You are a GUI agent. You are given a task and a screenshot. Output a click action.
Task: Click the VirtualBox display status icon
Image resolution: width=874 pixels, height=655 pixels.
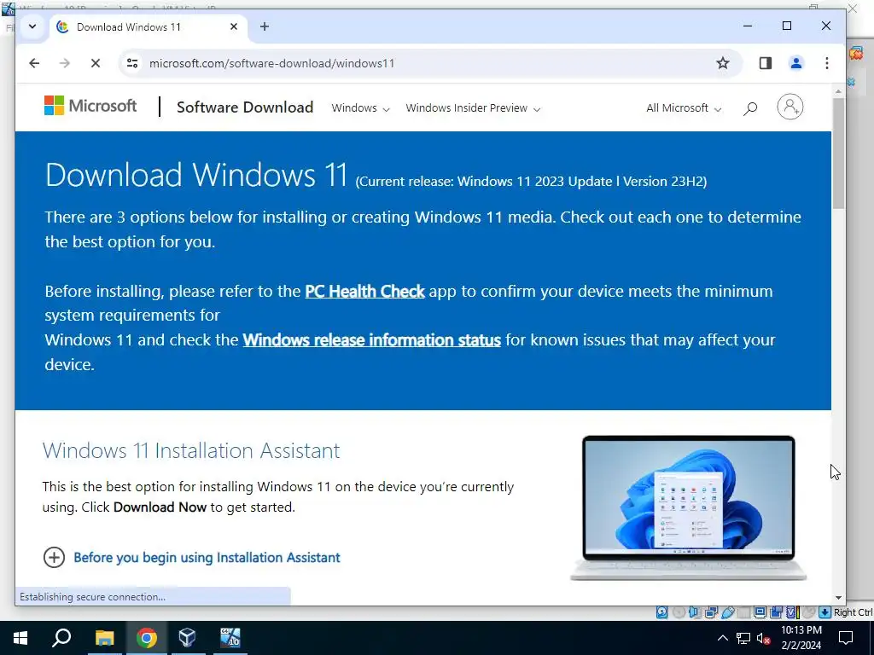pyautogui.click(x=760, y=612)
